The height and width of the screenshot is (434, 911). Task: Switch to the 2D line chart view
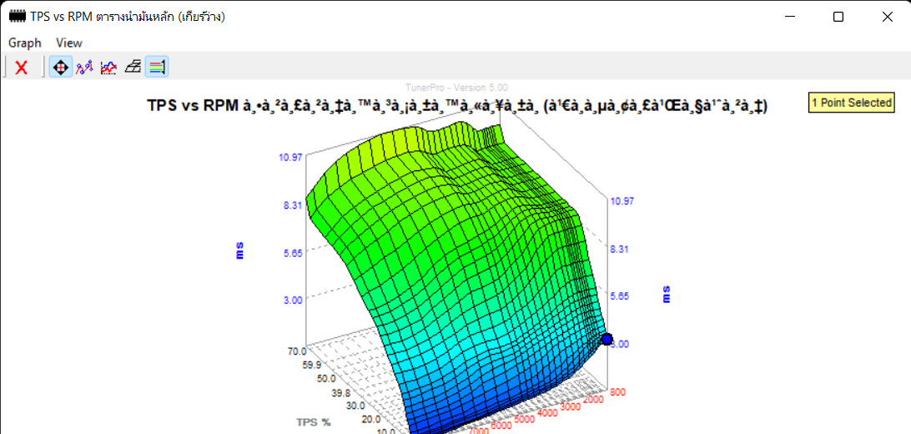click(108, 68)
